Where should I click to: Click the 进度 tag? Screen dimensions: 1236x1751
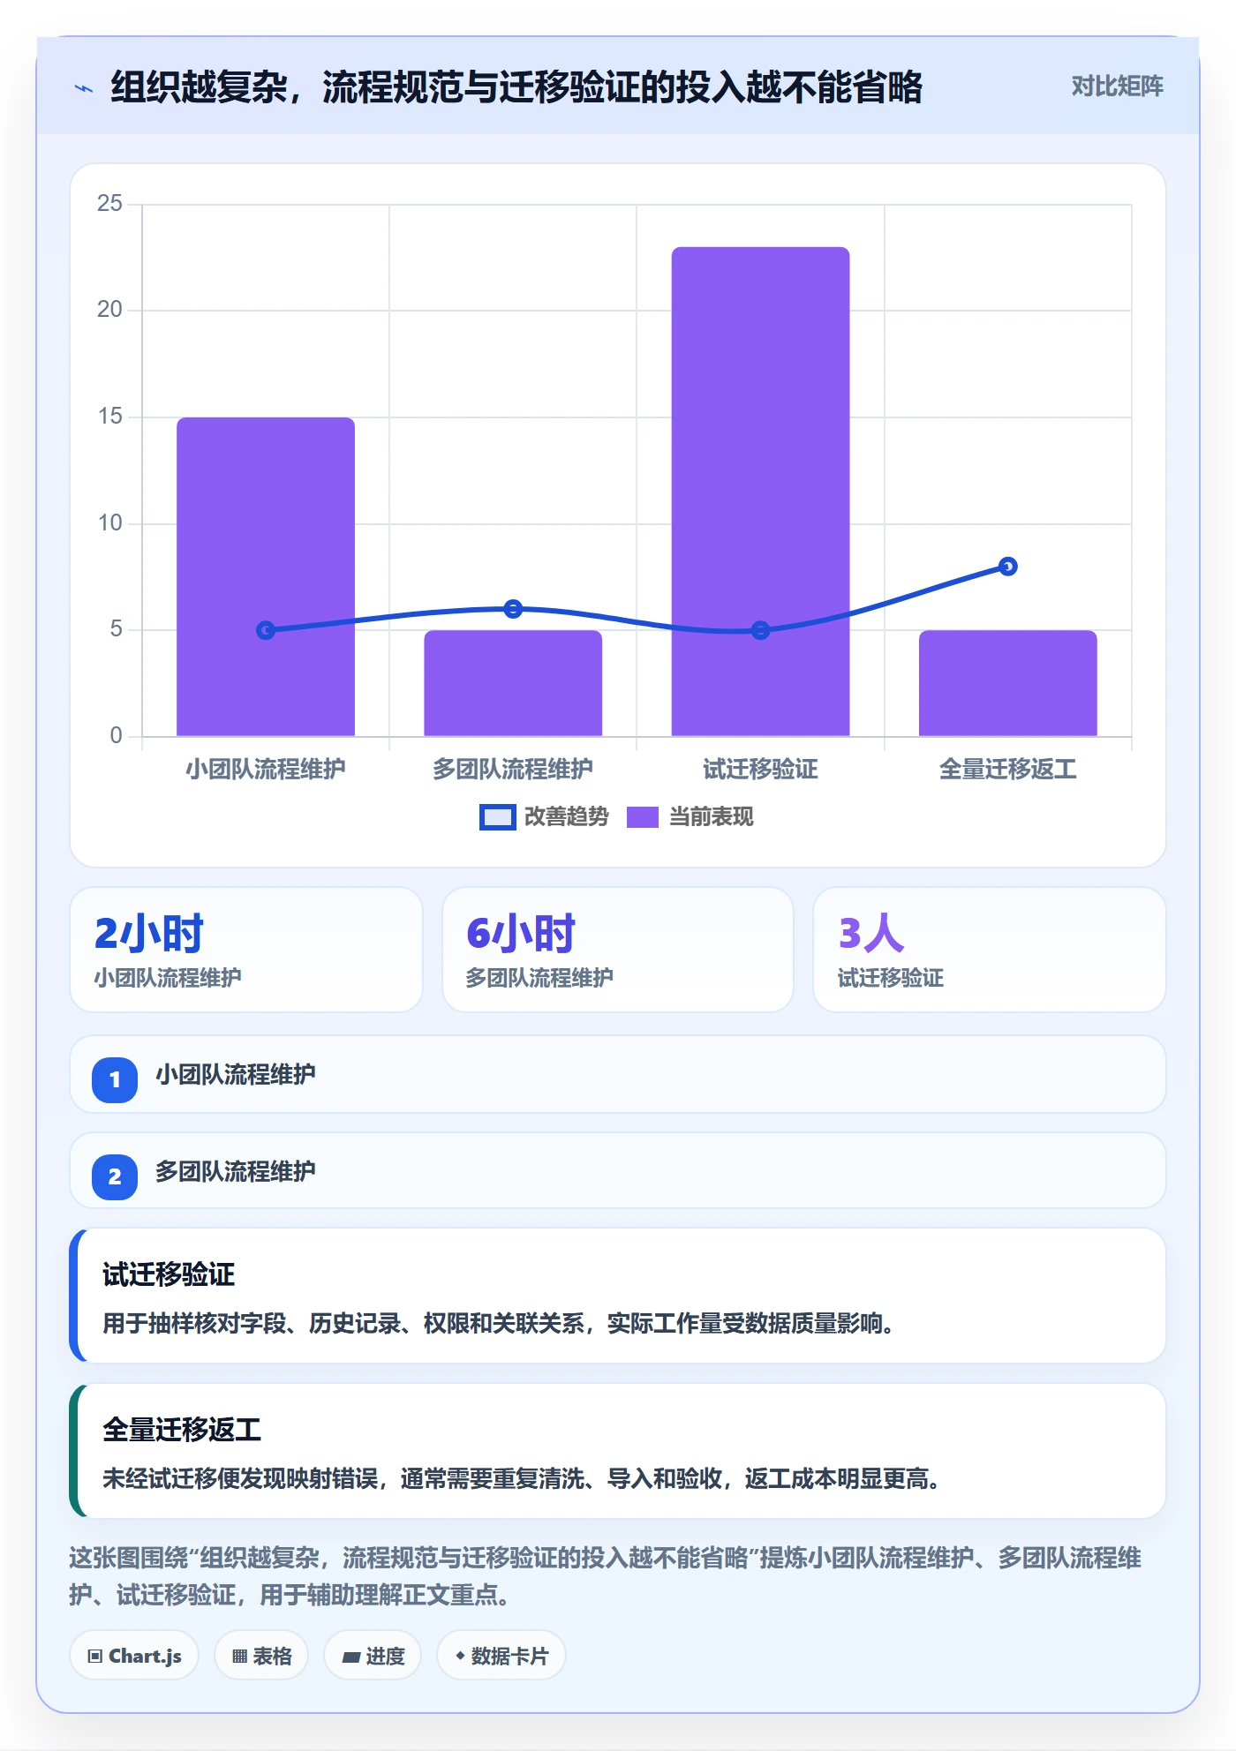373,1656
